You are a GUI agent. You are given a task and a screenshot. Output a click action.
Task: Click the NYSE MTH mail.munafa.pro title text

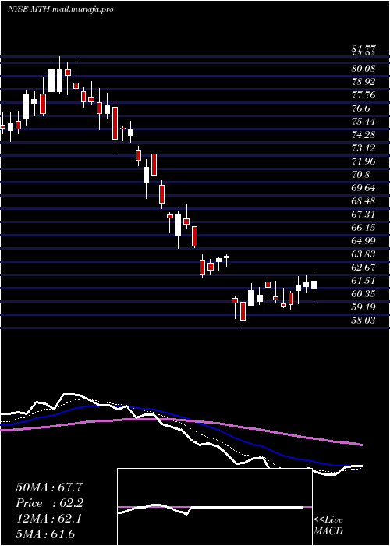point(60,9)
